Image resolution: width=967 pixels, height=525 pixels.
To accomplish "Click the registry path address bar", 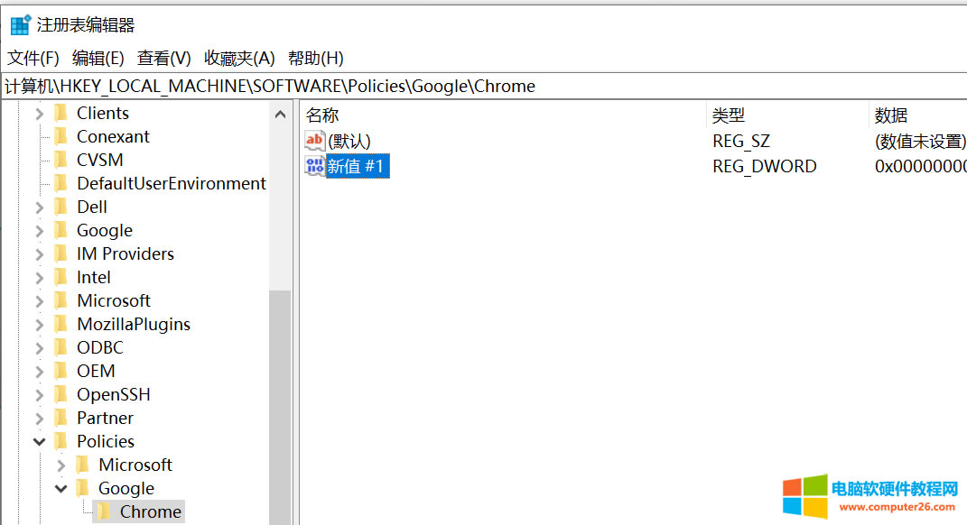I will click(484, 87).
